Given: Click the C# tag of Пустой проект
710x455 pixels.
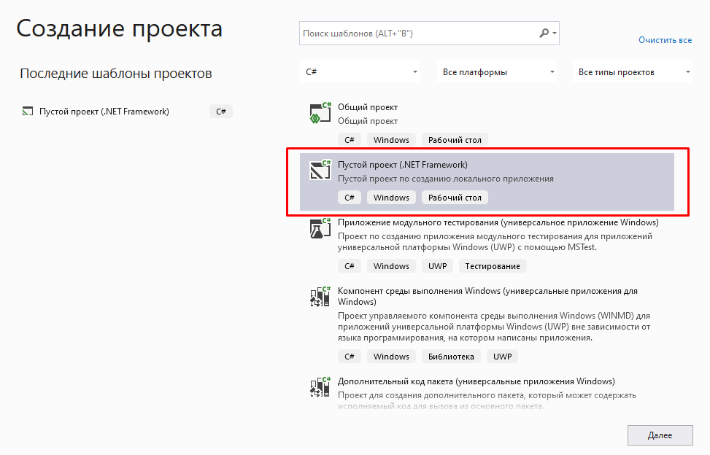Looking at the screenshot, I should (x=349, y=198).
